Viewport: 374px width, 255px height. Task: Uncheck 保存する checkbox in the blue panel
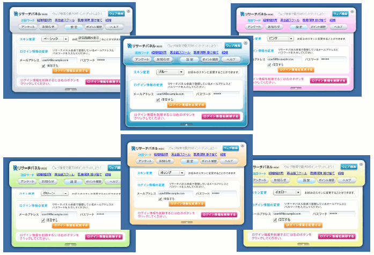[x=158, y=99]
